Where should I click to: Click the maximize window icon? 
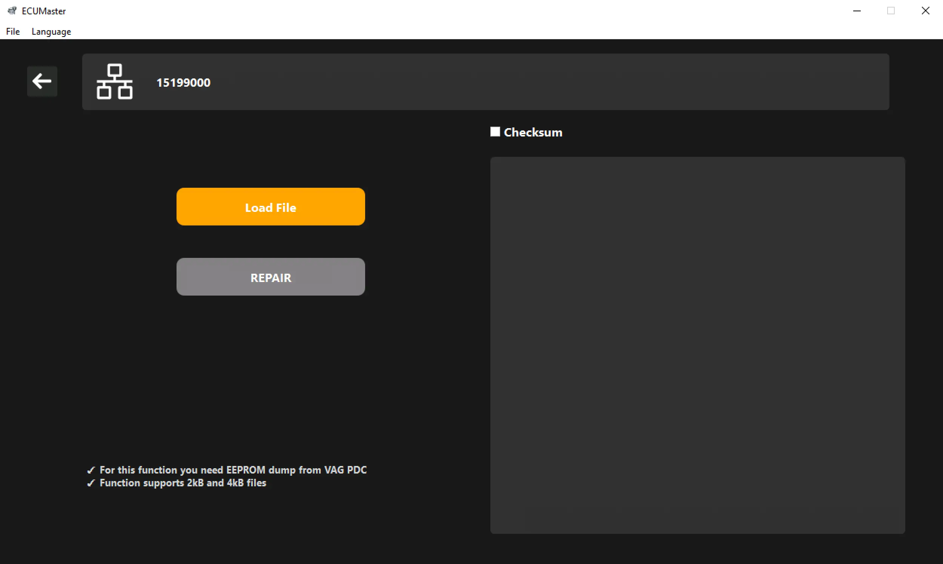(x=891, y=11)
